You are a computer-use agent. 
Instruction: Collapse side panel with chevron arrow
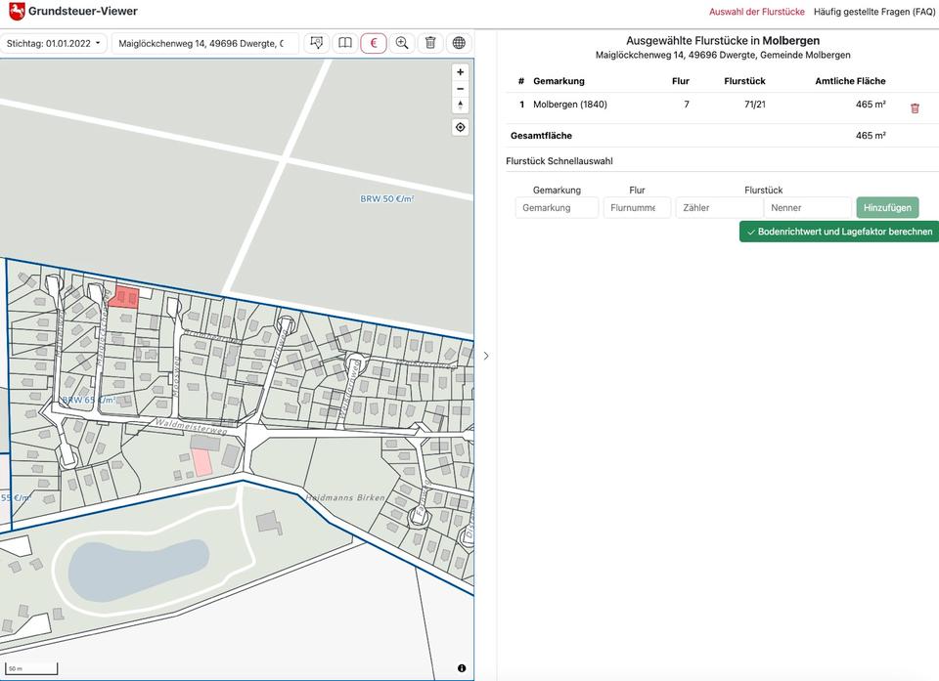tap(486, 356)
